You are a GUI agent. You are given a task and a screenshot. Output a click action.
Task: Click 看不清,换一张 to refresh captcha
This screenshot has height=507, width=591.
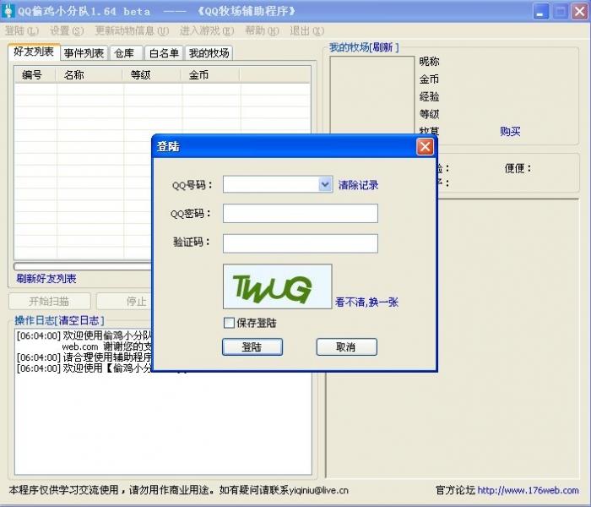pos(366,303)
